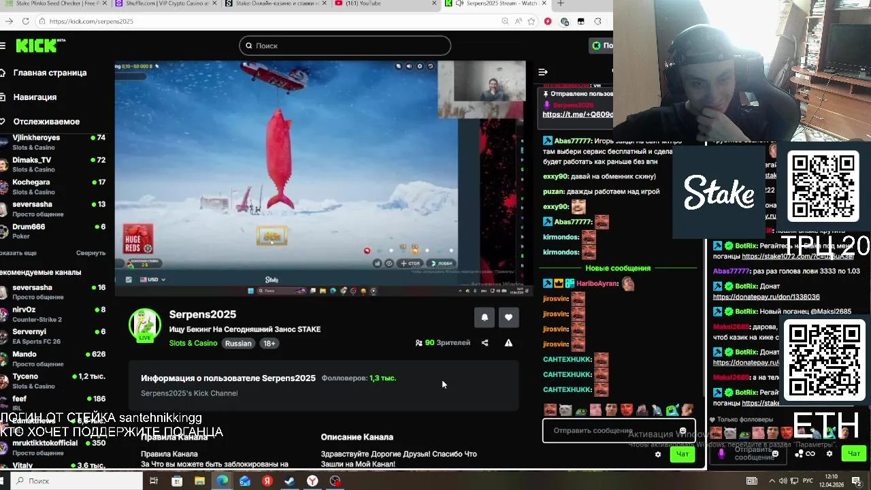Open followed channel Vjlinkheroyes
Viewport: 871px width, 490px height.
tap(54, 142)
